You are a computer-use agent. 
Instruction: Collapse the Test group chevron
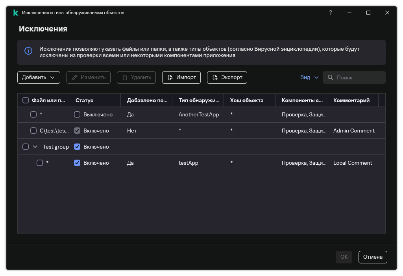click(35, 147)
